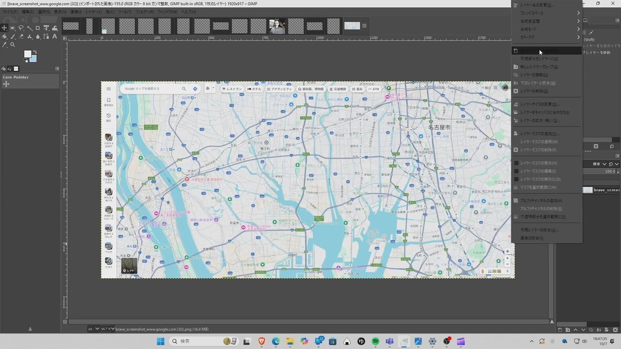Open the フィルター(R) menu
The height and width of the screenshot is (349, 621).
click(144, 12)
